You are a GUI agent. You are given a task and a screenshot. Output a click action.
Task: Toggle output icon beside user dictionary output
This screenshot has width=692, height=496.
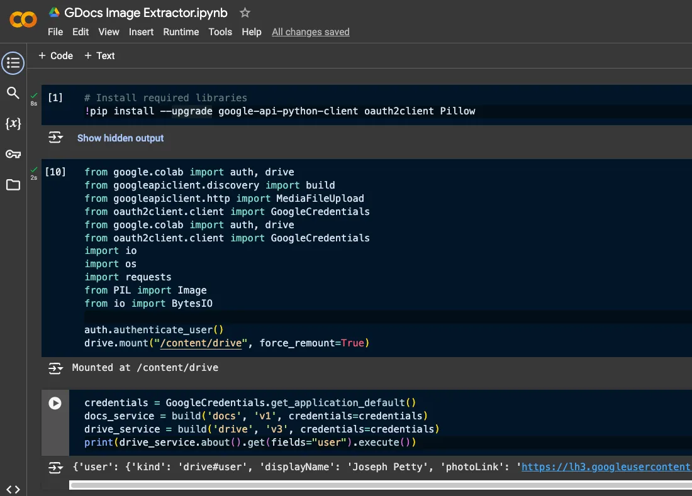tap(56, 468)
